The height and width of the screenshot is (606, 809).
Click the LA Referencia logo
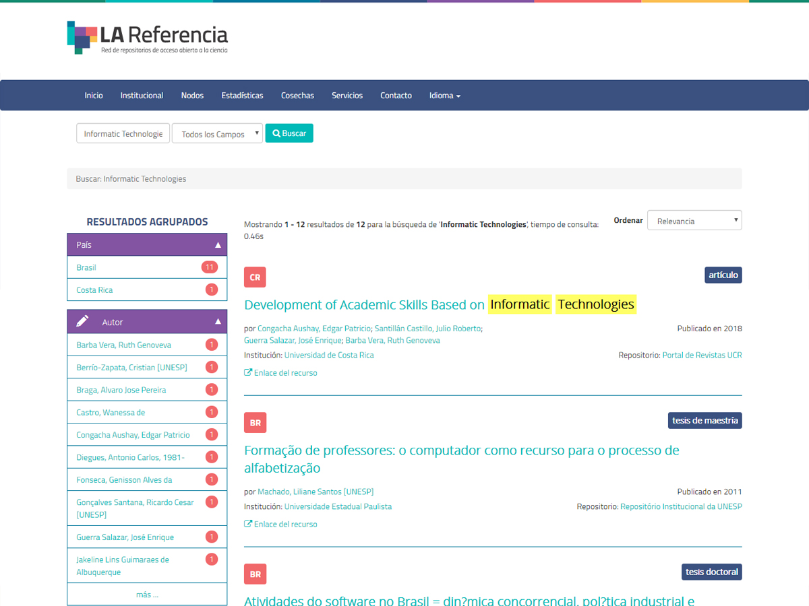click(147, 38)
